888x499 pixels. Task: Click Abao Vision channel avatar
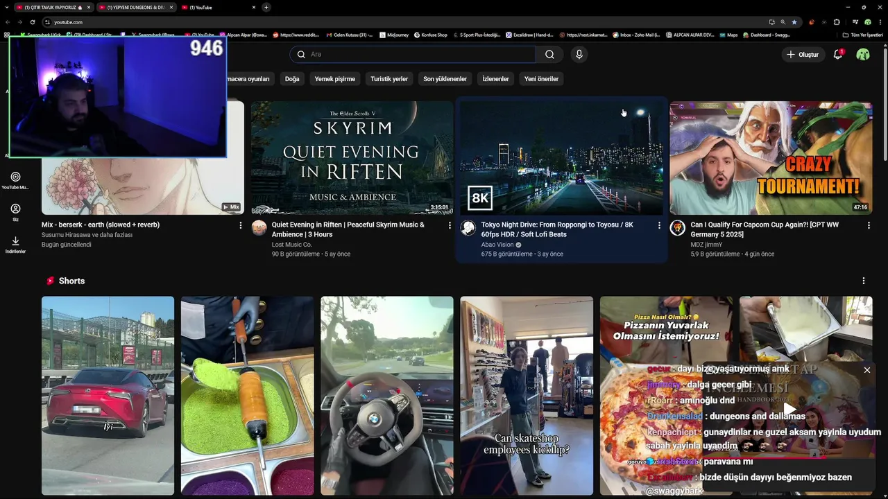pos(468,228)
